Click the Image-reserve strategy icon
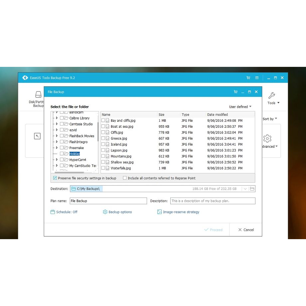 (159, 212)
